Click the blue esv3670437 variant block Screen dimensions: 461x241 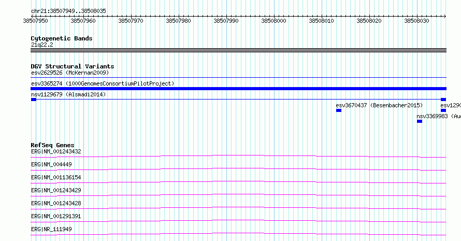[x=339, y=110]
